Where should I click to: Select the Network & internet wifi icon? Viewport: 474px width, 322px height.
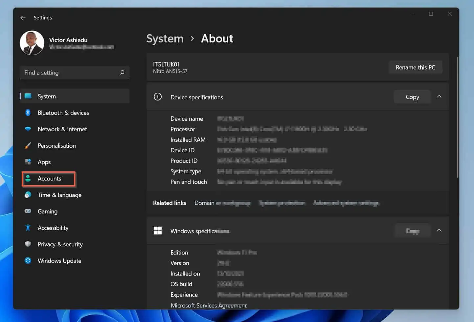coord(28,129)
